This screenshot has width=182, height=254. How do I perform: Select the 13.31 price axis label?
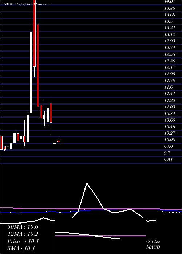pyautogui.click(x=170, y=28)
